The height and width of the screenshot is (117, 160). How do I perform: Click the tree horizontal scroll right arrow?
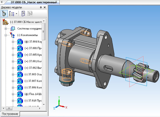[x=40, y=109]
